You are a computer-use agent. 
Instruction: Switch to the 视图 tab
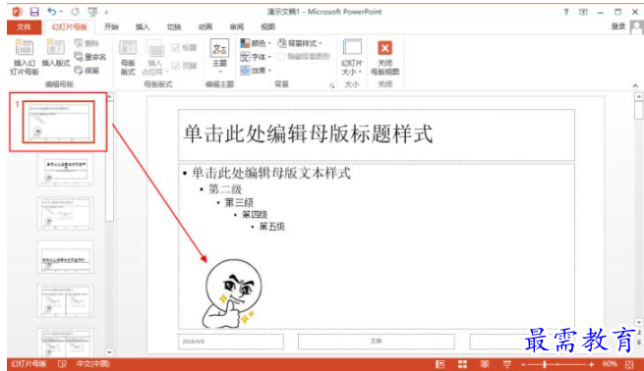tap(267, 27)
